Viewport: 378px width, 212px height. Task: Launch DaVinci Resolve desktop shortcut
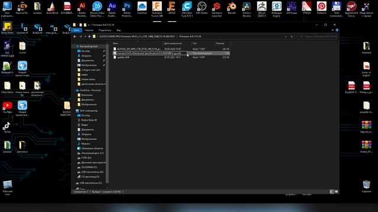coord(247,9)
